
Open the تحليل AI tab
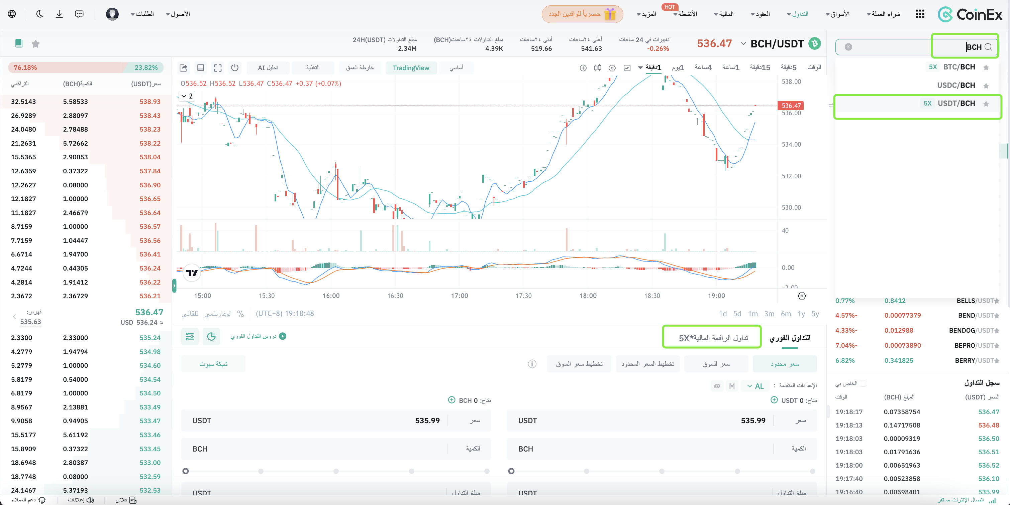click(x=268, y=68)
